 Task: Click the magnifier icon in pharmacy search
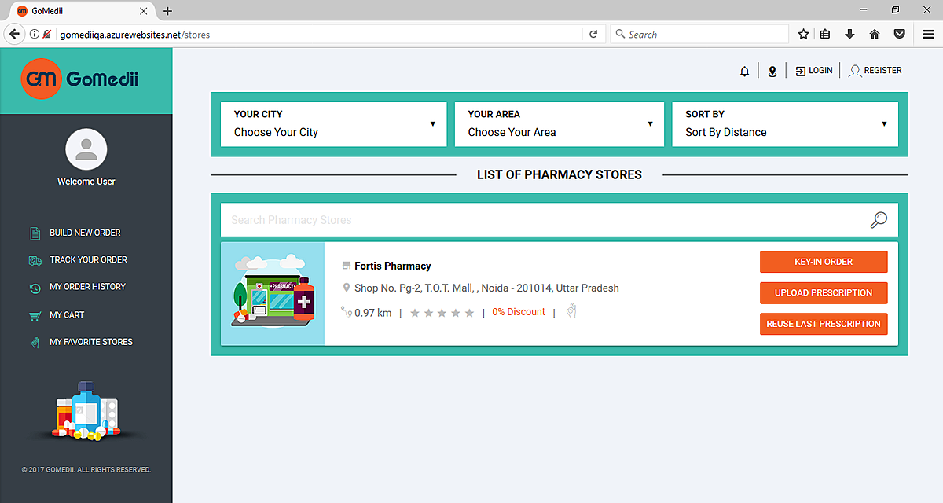coord(879,220)
